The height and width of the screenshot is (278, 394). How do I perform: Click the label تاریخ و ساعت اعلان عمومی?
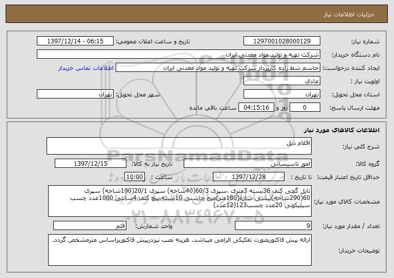click(x=153, y=41)
